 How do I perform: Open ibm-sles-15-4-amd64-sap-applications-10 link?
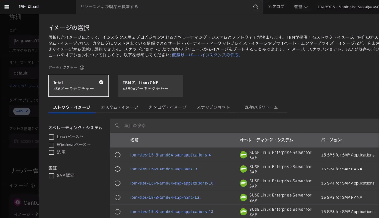tap(172, 183)
